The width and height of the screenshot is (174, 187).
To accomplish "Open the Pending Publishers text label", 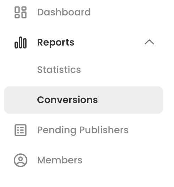I will [x=83, y=130].
